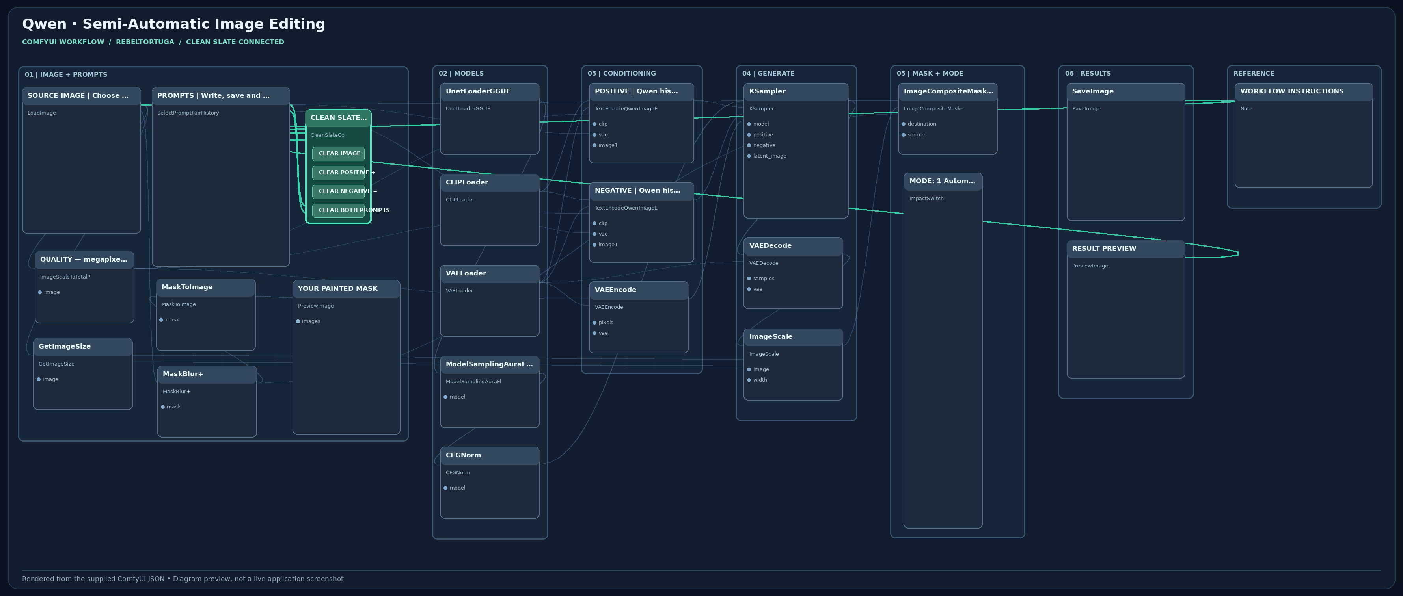Click the mask port on MaskToImage
Image resolution: width=1403 pixels, height=596 pixels.
coord(161,320)
